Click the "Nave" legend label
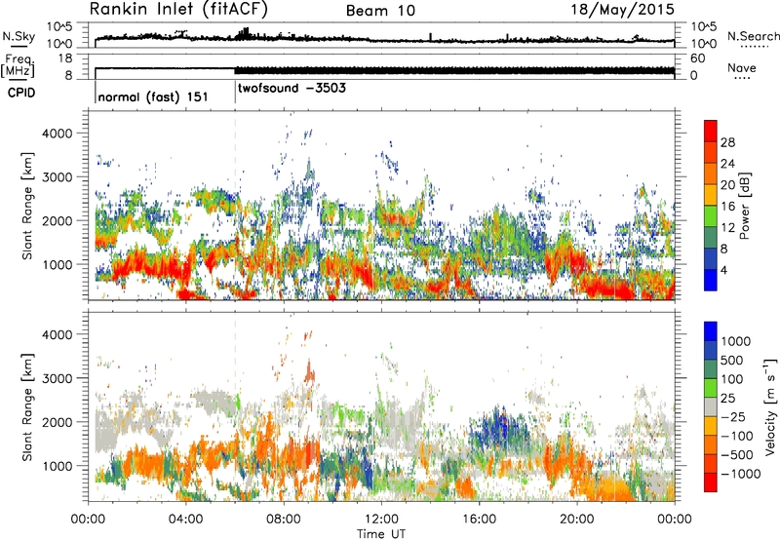 (742, 67)
